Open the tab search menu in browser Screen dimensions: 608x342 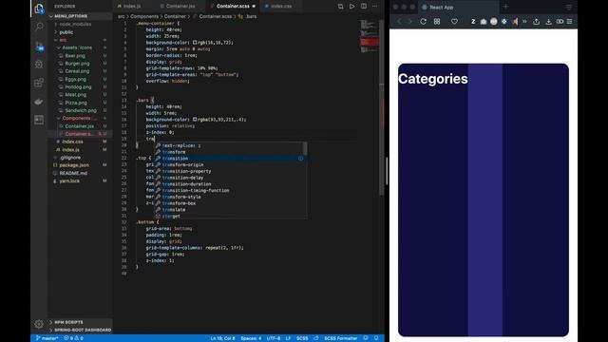pyautogui.click(x=569, y=7)
